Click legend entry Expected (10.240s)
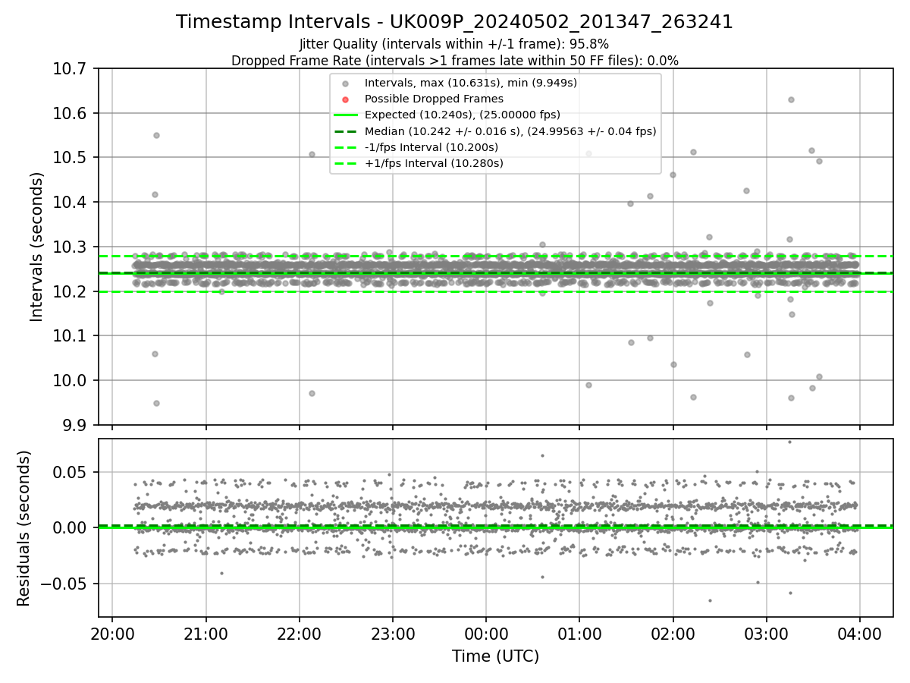 tap(463, 115)
